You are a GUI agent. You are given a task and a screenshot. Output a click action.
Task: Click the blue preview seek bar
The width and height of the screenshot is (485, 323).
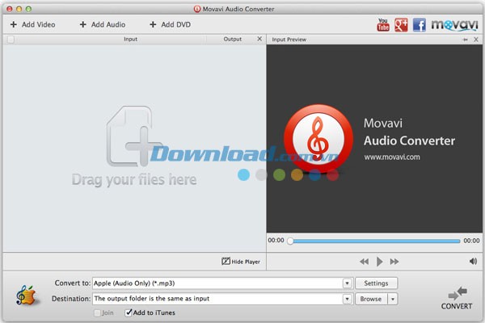click(377, 241)
